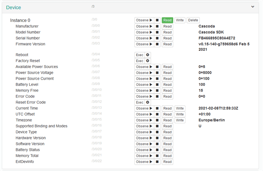Click Write for Instance 0

coord(180,20)
